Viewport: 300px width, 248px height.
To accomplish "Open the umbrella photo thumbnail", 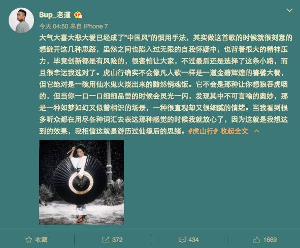I will pyautogui.click(x=82, y=182).
